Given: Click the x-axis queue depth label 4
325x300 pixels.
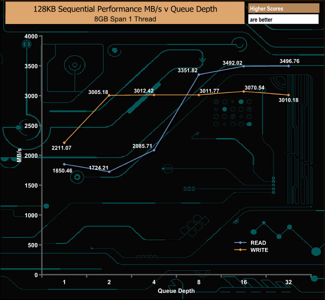Looking at the screenshot, I should pyautogui.click(x=154, y=282).
